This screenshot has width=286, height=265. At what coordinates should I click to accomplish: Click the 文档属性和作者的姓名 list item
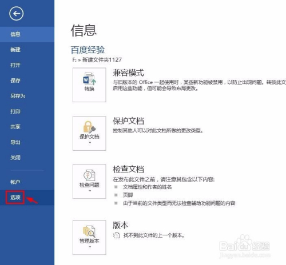pos(147,187)
